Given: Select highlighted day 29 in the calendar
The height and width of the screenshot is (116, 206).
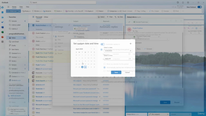Looking at the screenshot, I should [x=82, y=67].
